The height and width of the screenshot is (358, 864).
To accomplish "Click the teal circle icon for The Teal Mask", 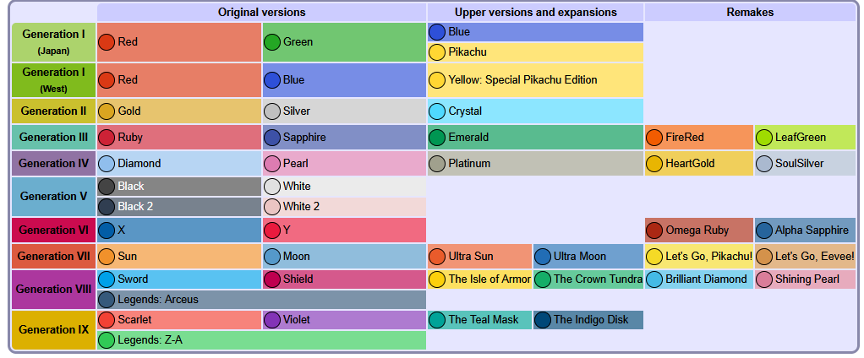I will tap(437, 319).
